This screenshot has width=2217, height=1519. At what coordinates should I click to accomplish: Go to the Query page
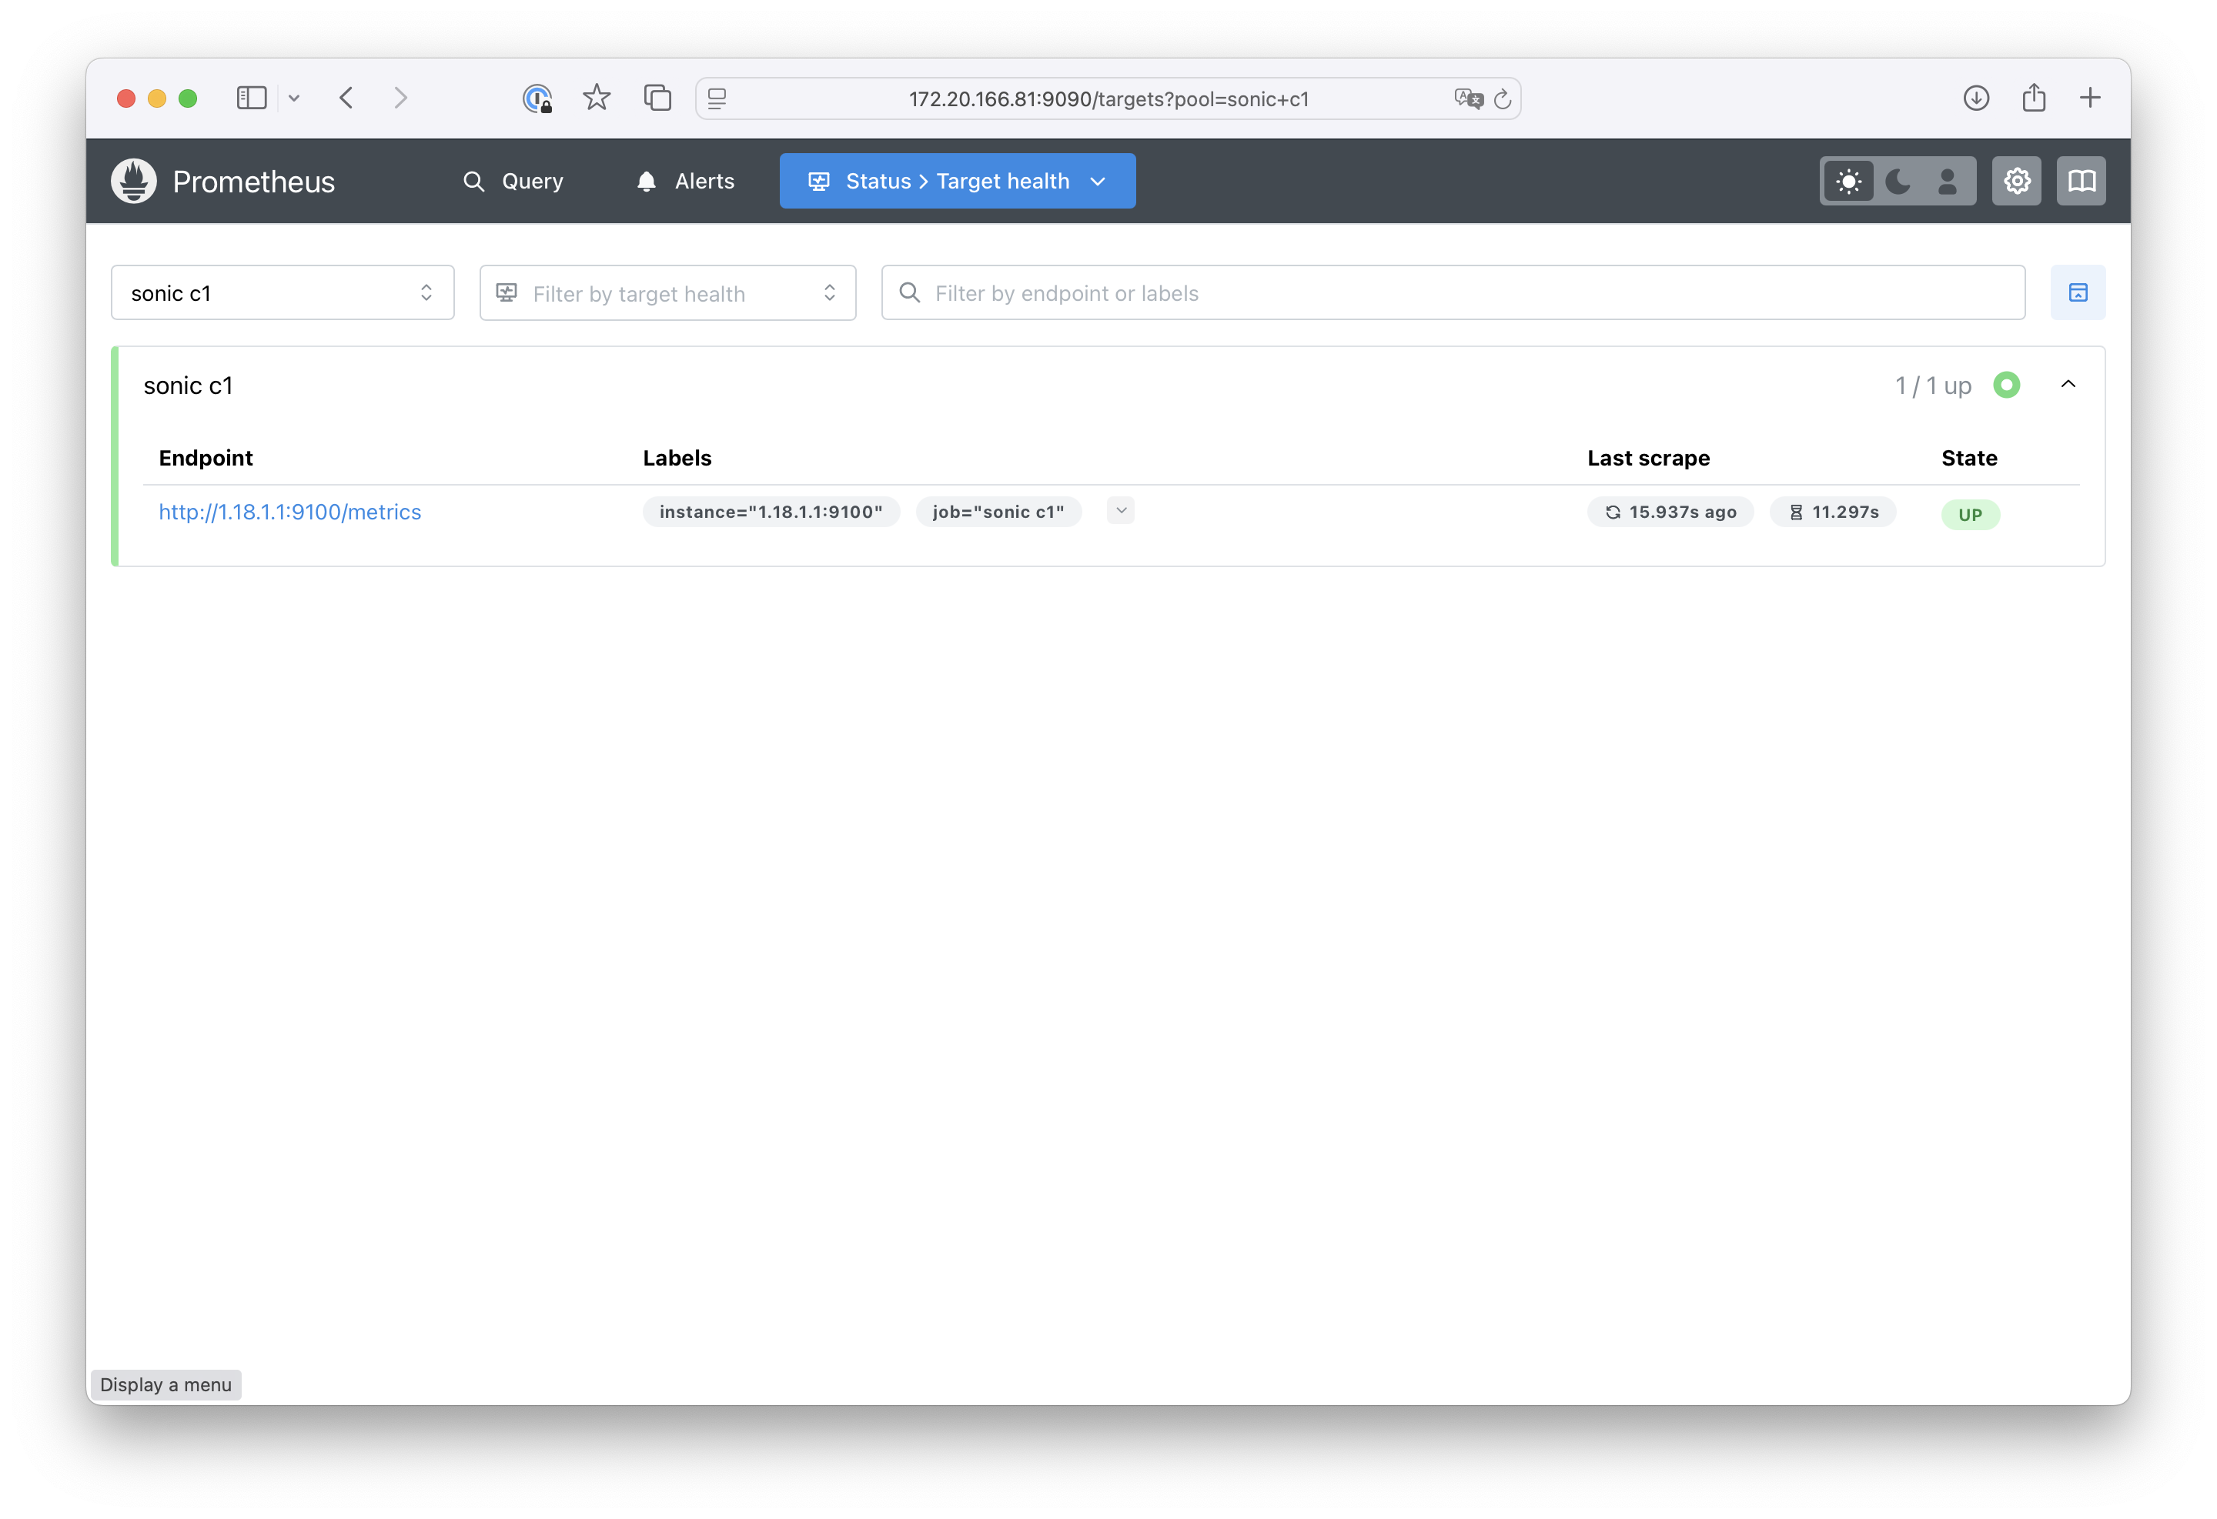tap(513, 181)
